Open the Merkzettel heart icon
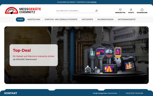Screen dimensions: 153x96 [x=120, y=10]
